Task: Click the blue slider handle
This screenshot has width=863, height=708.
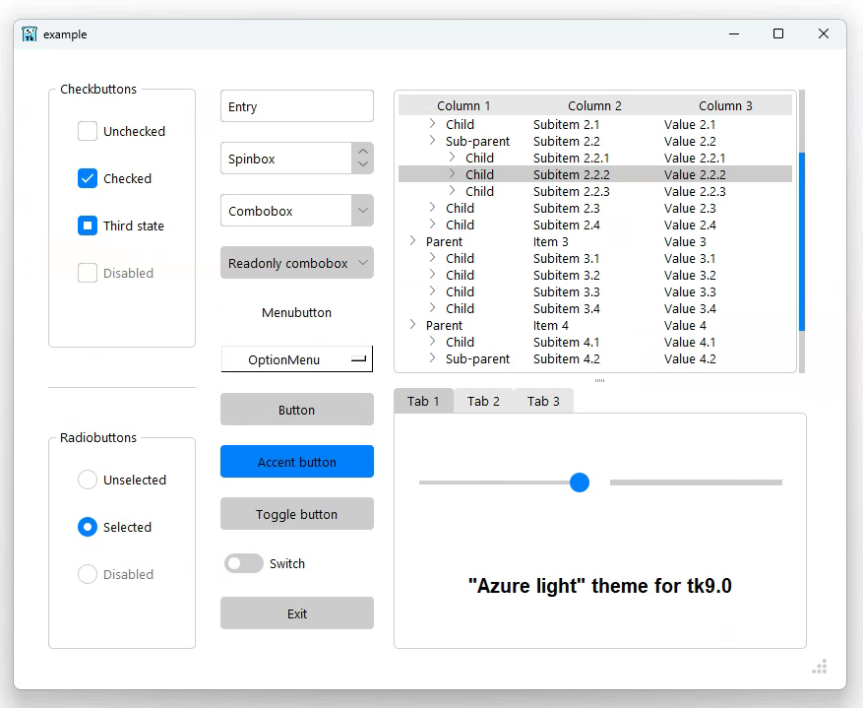Action: (x=580, y=483)
